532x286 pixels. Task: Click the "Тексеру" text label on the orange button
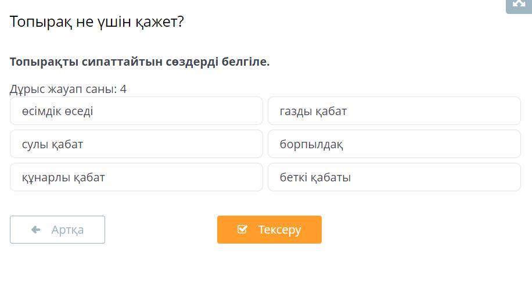[x=279, y=230]
